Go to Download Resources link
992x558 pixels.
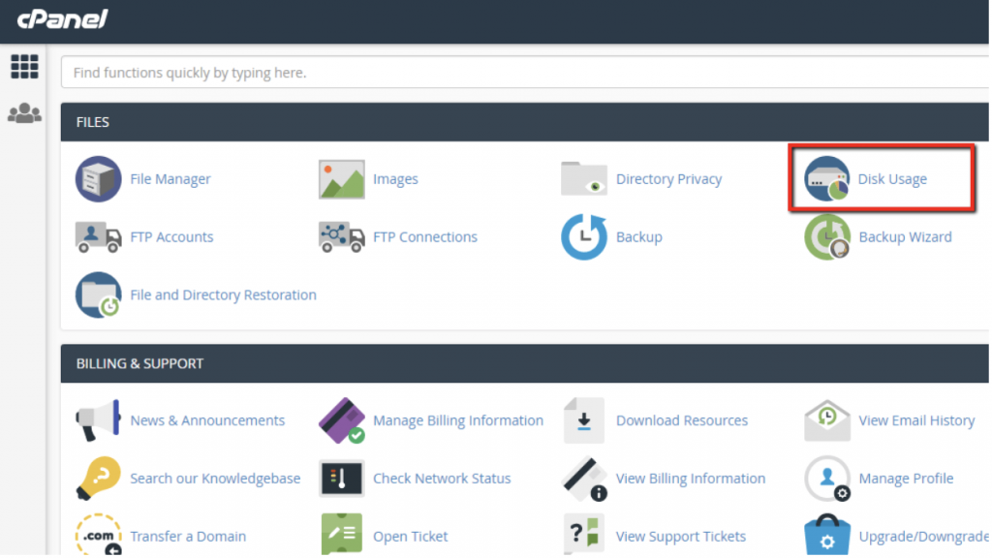(682, 420)
